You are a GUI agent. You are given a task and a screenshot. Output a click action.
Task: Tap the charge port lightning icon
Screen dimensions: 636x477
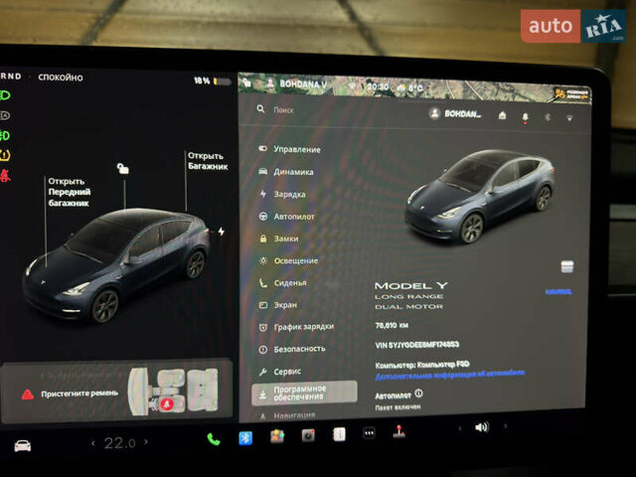[221, 232]
